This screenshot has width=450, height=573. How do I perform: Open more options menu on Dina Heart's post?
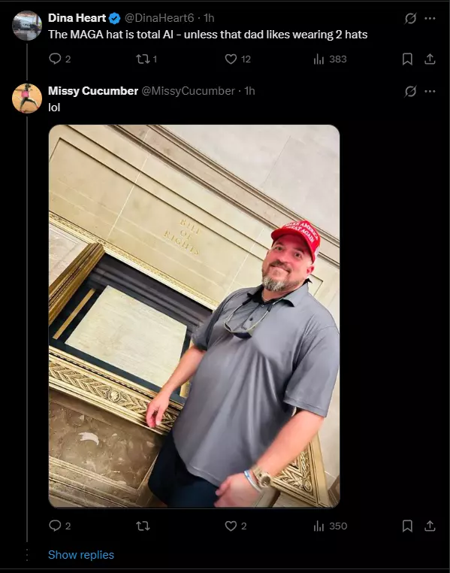coord(430,18)
